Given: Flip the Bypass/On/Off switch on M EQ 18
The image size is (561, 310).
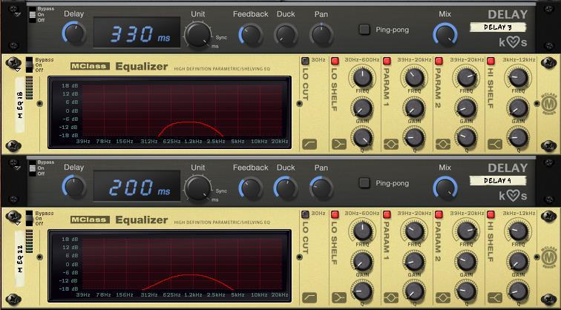Looking at the screenshot, I should coord(29,65).
